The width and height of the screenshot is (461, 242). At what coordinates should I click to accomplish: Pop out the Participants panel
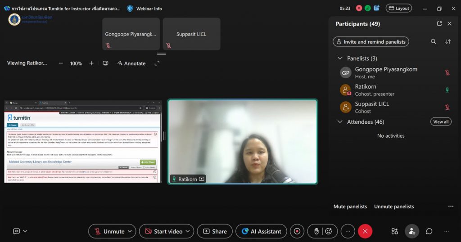click(439, 24)
